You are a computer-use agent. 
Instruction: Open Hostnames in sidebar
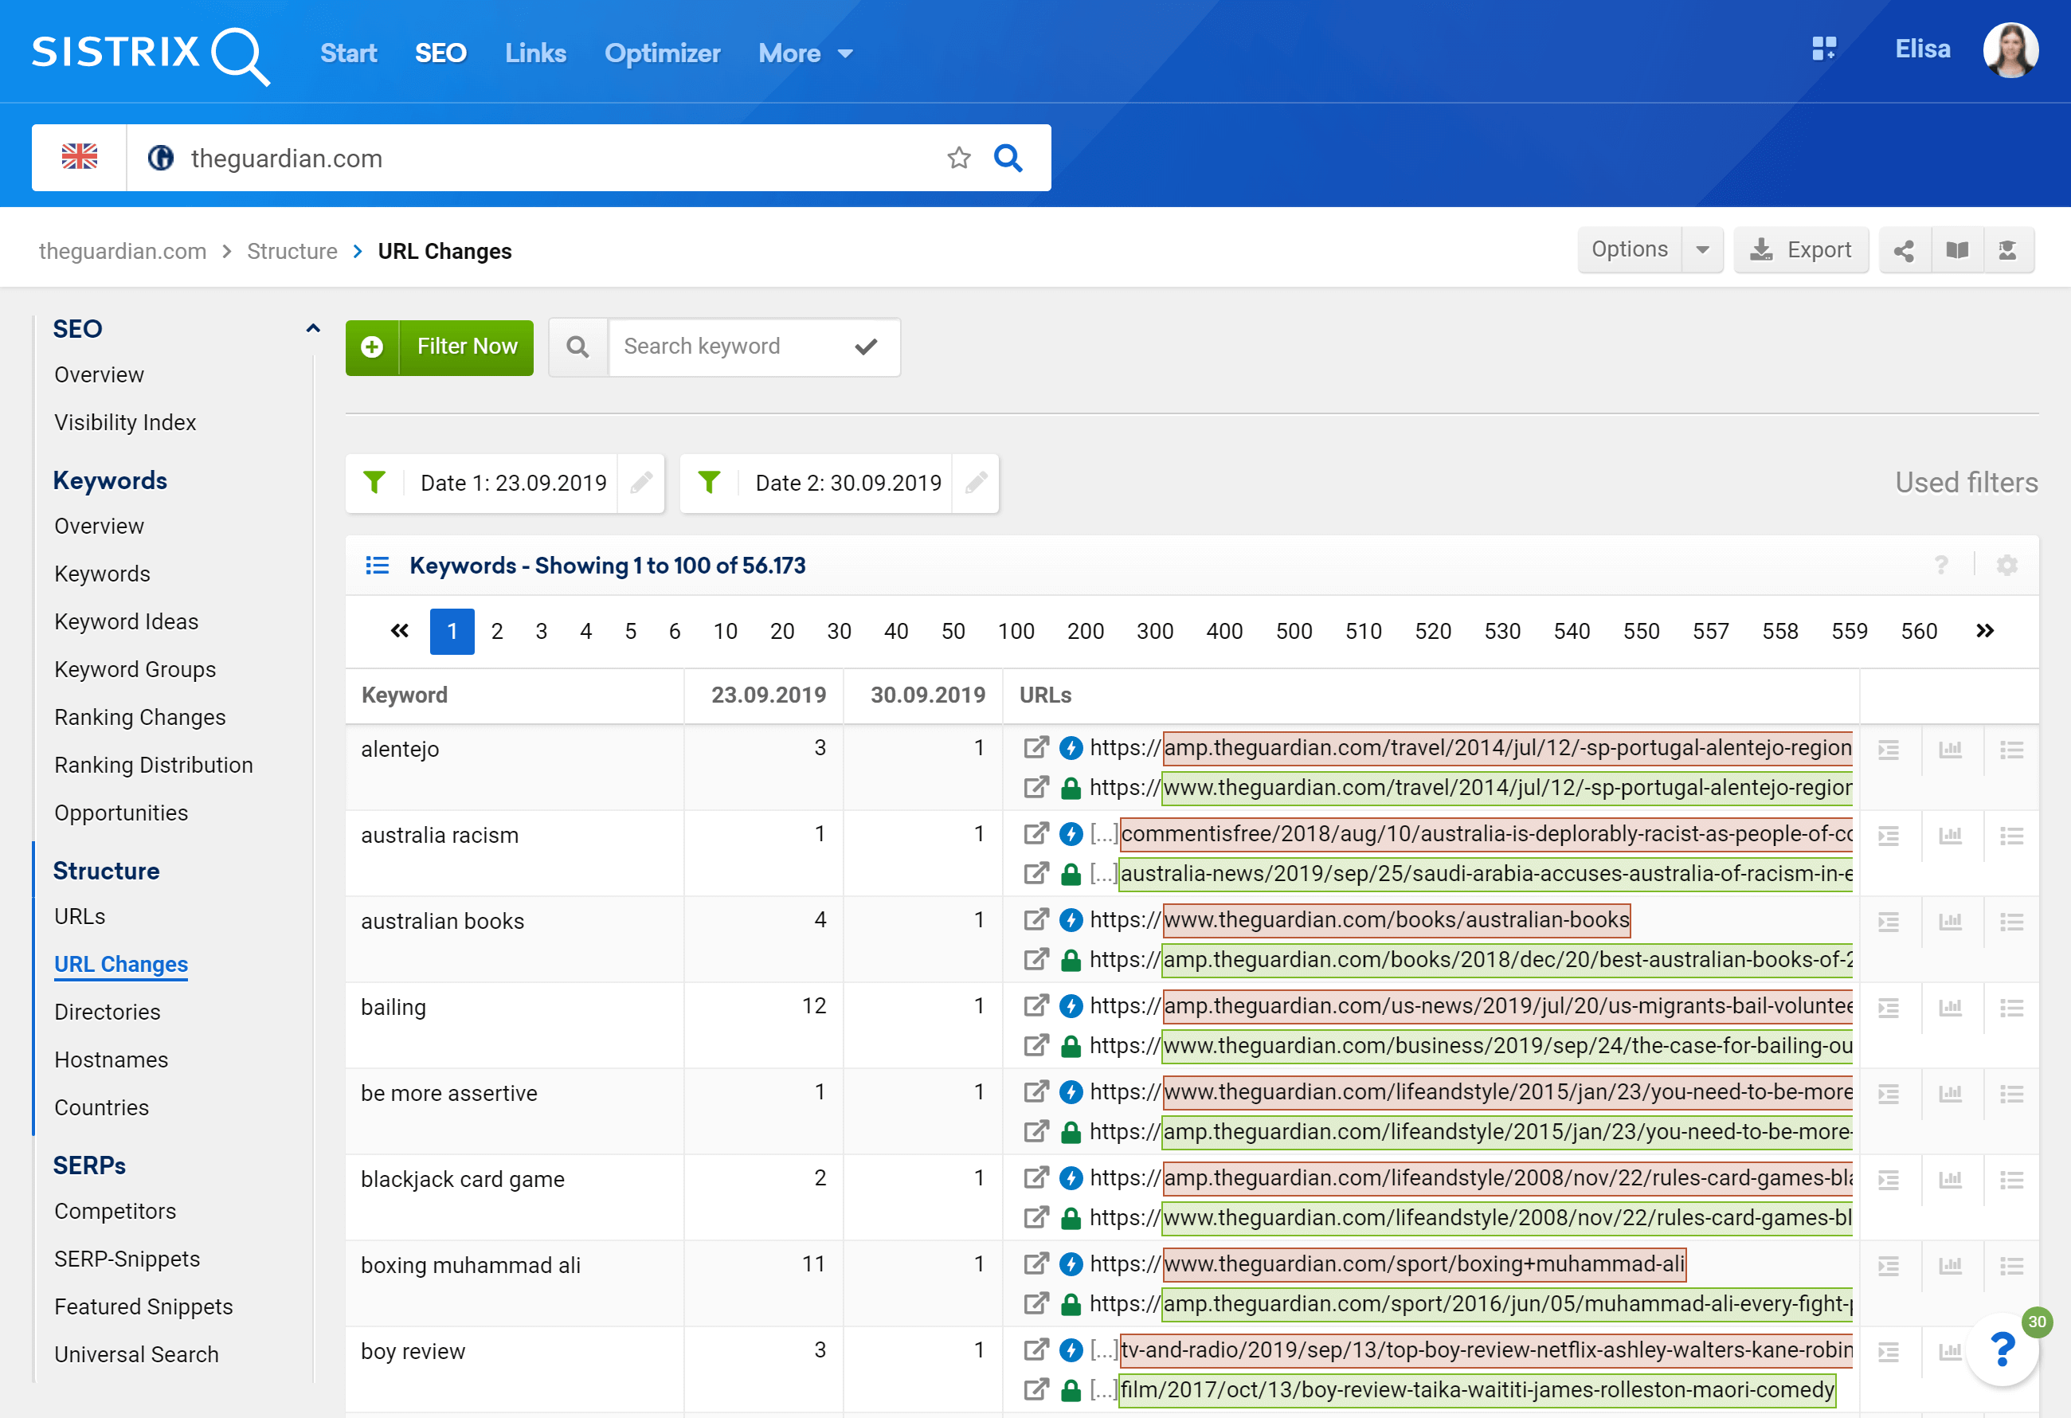tap(112, 1060)
